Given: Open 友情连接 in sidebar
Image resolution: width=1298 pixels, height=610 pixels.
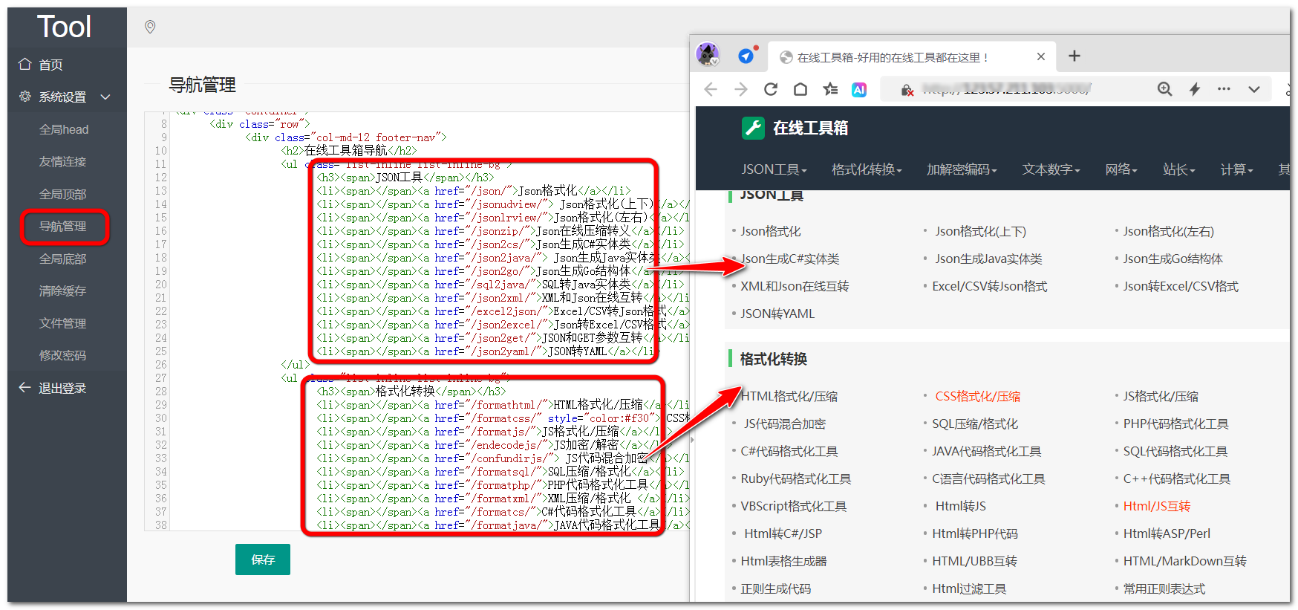Looking at the screenshot, I should pyautogui.click(x=62, y=161).
